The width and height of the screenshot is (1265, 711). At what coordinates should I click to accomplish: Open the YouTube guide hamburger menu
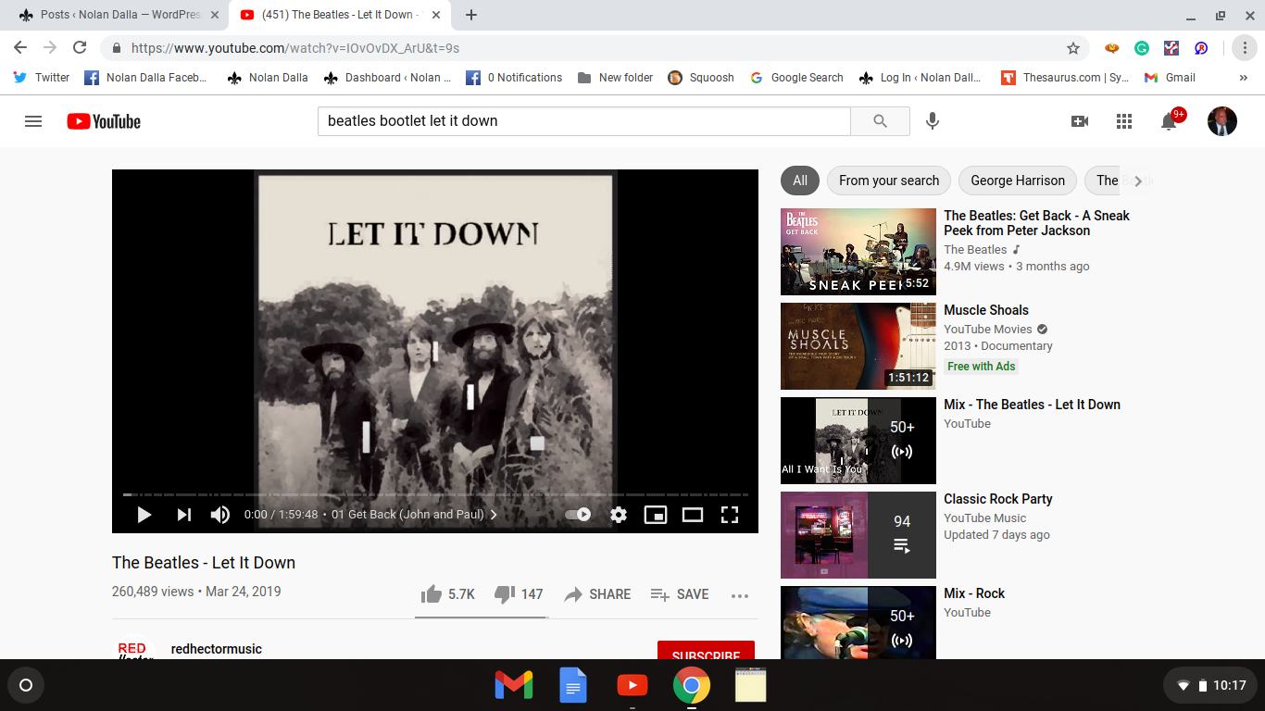coord(33,121)
